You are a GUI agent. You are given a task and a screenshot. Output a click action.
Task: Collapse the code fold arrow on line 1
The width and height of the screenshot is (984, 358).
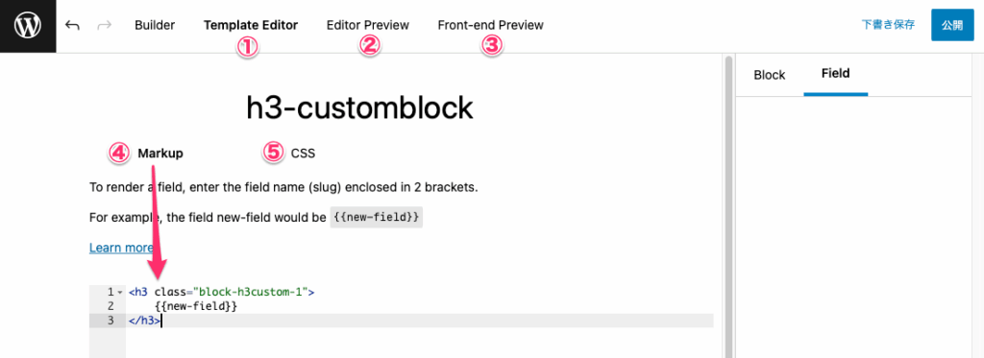pos(119,292)
